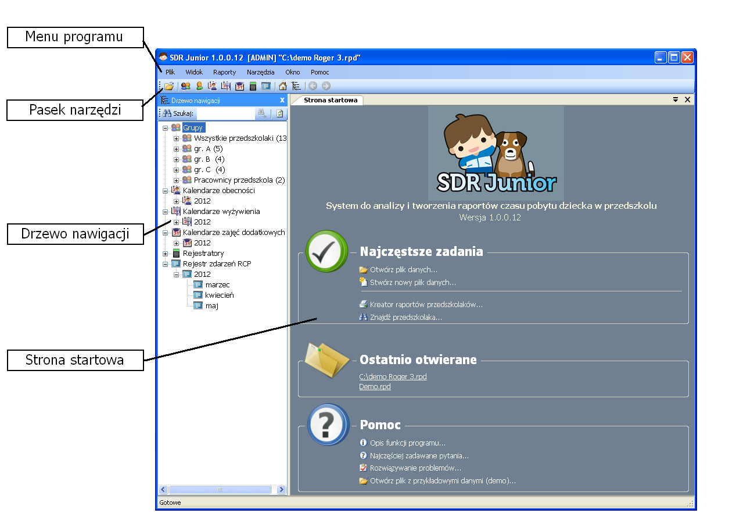Select kwiecień event log month

click(220, 295)
